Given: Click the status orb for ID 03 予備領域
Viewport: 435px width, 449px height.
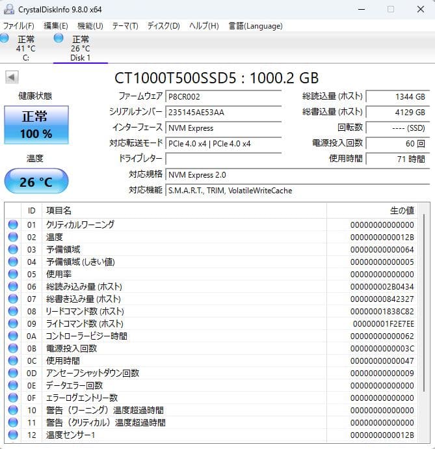Looking at the screenshot, I should [13, 249].
